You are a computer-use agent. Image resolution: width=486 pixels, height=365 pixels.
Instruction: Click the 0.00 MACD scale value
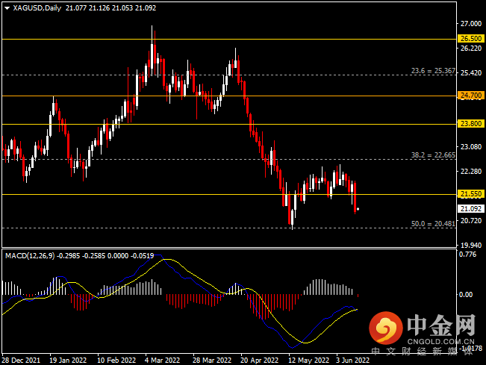click(466, 294)
